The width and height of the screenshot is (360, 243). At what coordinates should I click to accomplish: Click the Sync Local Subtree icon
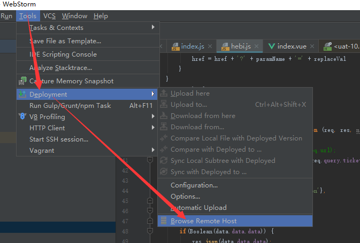tap(164, 160)
